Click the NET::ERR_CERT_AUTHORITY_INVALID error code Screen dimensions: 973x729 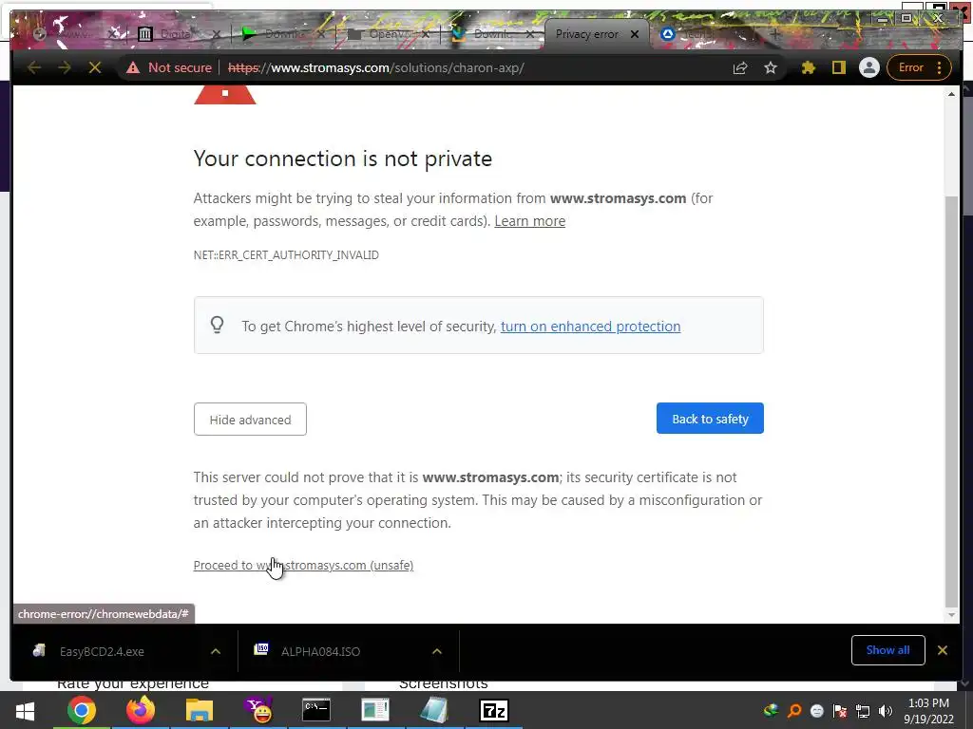pyautogui.click(x=286, y=254)
